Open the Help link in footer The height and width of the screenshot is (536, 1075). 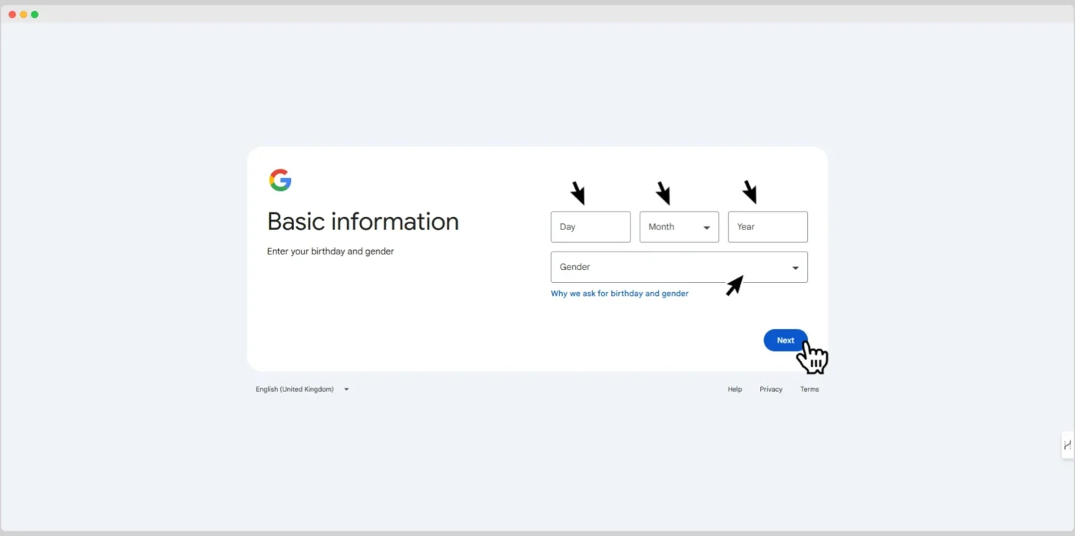click(x=735, y=390)
